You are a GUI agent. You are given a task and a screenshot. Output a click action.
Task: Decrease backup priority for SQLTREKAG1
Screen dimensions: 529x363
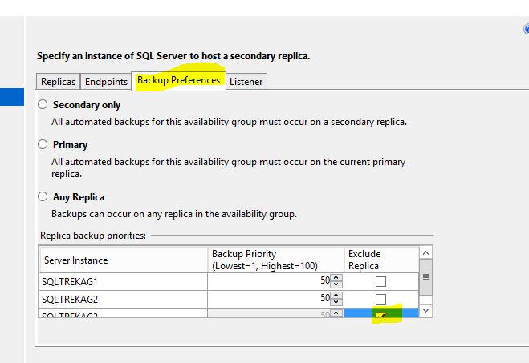[336, 285]
